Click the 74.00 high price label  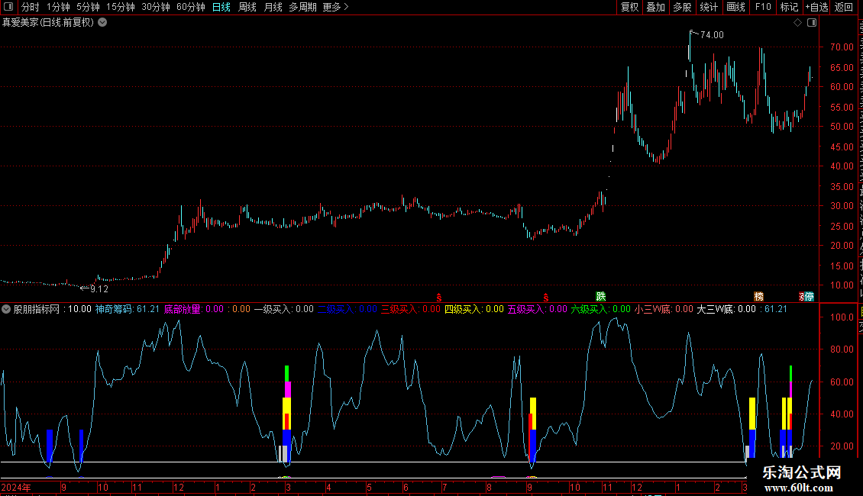712,35
